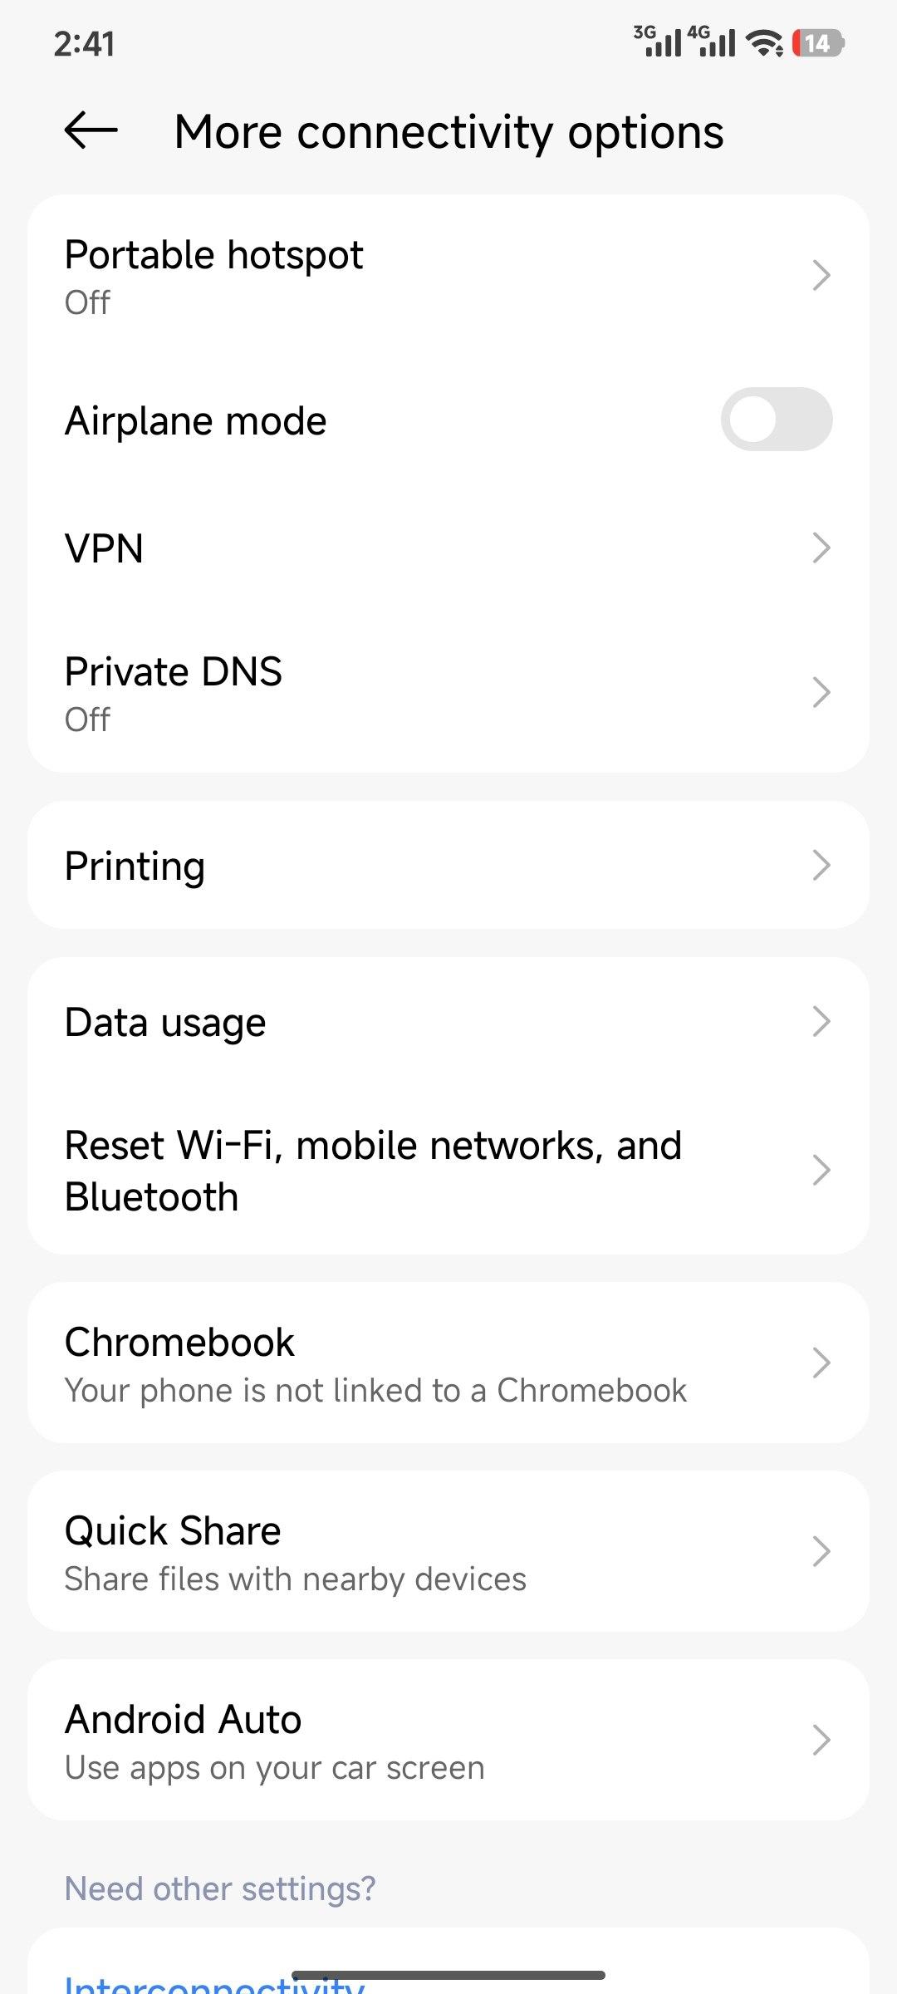Select Reset Wi-Fi, mobile networks, and Bluetooth
Image resolution: width=897 pixels, height=1994 pixels.
pos(448,1170)
